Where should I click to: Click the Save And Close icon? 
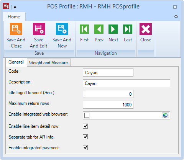pos(16,29)
